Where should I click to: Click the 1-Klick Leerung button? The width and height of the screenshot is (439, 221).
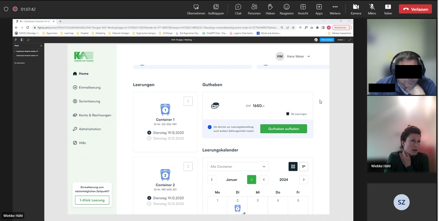[92, 200]
